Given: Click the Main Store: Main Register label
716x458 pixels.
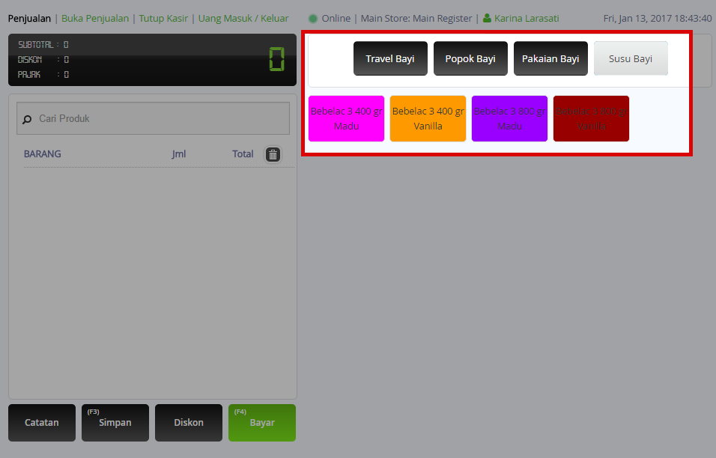Looking at the screenshot, I should click(x=416, y=19).
